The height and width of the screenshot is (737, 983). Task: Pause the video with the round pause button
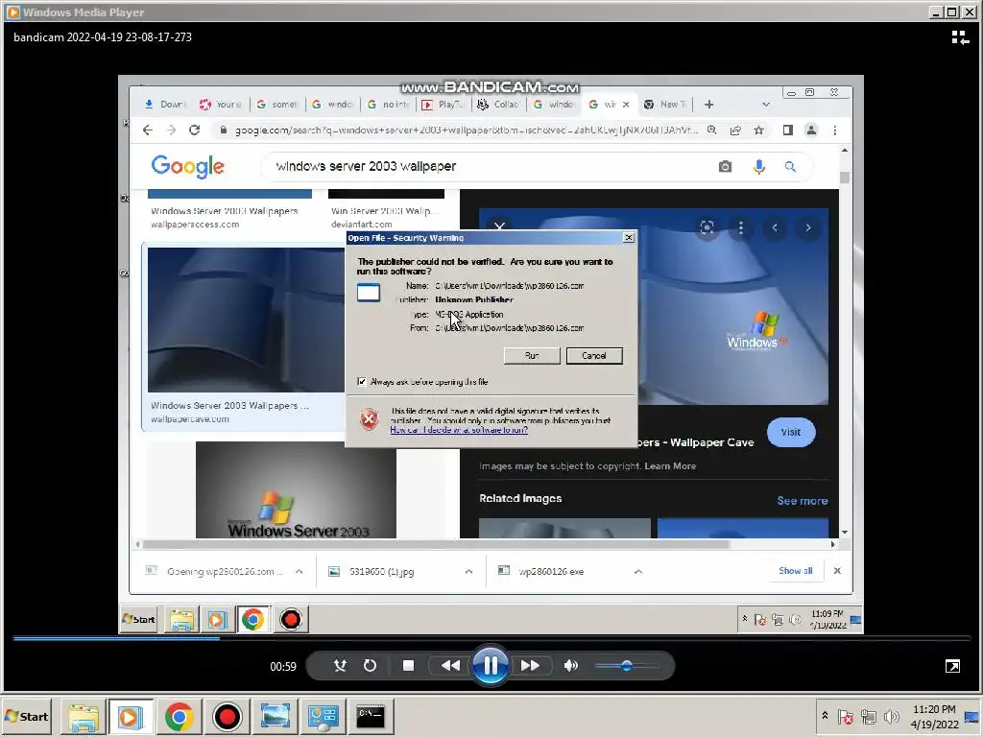[491, 666]
